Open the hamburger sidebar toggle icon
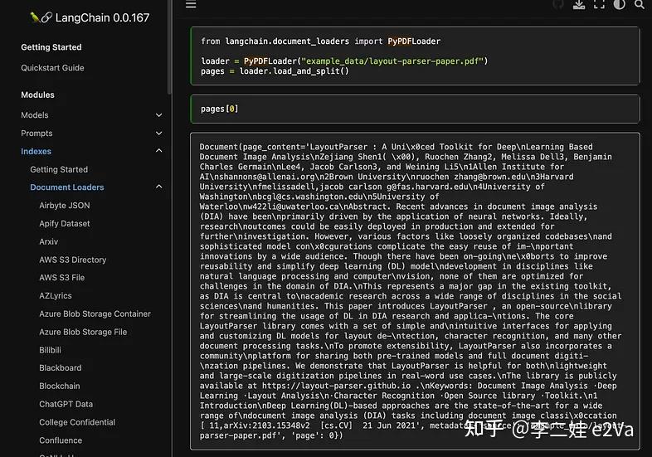Image resolution: width=652 pixels, height=457 pixels. [191, 4]
